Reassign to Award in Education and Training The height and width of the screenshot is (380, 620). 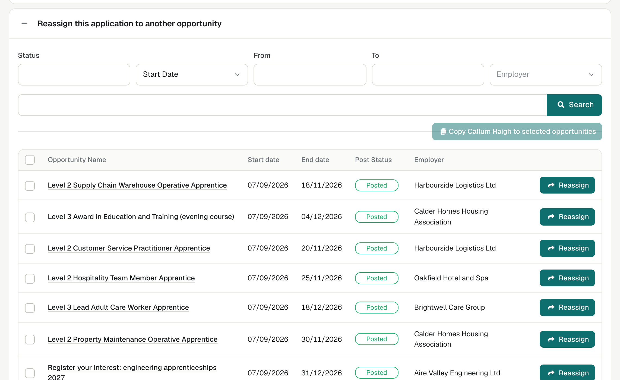pyautogui.click(x=567, y=217)
